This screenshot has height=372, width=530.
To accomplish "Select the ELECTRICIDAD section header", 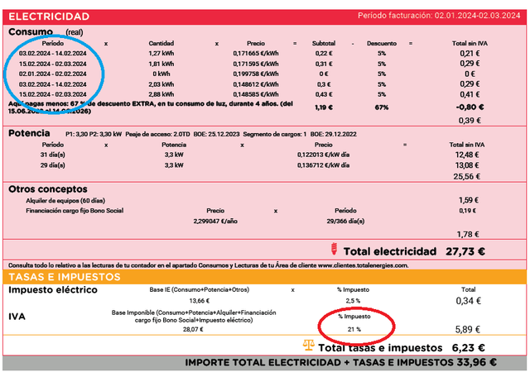I will tap(49, 17).
